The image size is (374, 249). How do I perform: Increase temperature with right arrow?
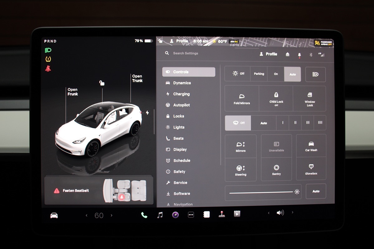point(112,215)
